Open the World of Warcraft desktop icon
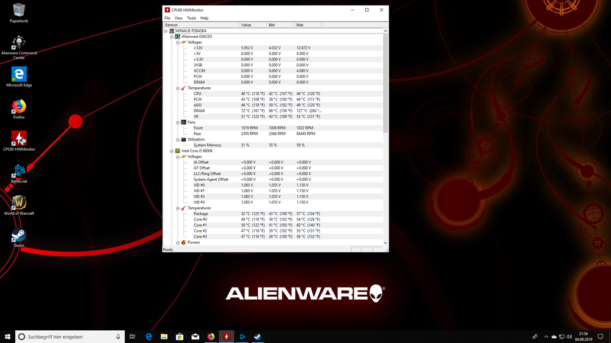Viewport: 611px width, 343px height. pyautogui.click(x=19, y=203)
